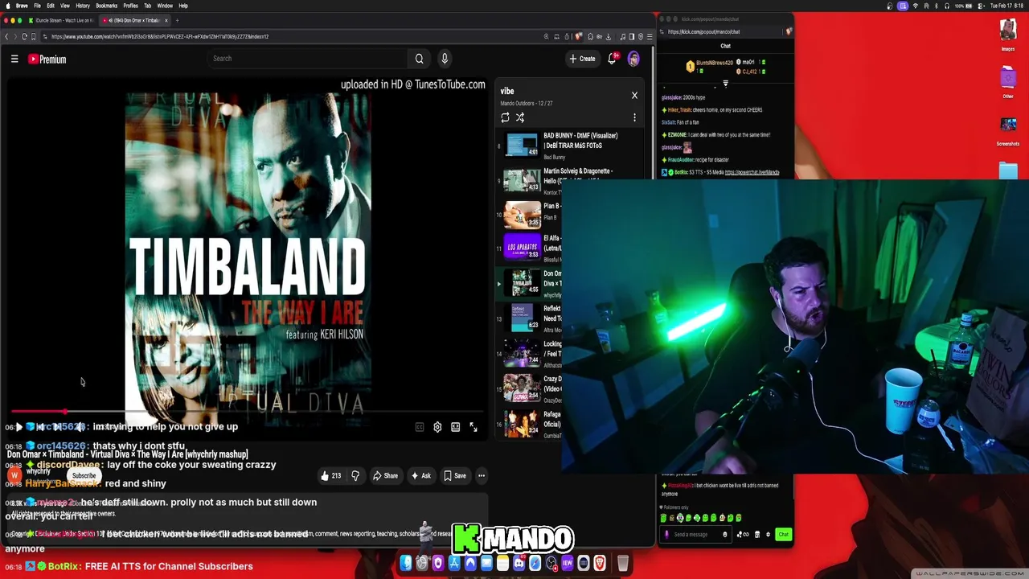Open YouTube notifications bell
Image resolution: width=1029 pixels, height=579 pixels.
tap(613, 59)
